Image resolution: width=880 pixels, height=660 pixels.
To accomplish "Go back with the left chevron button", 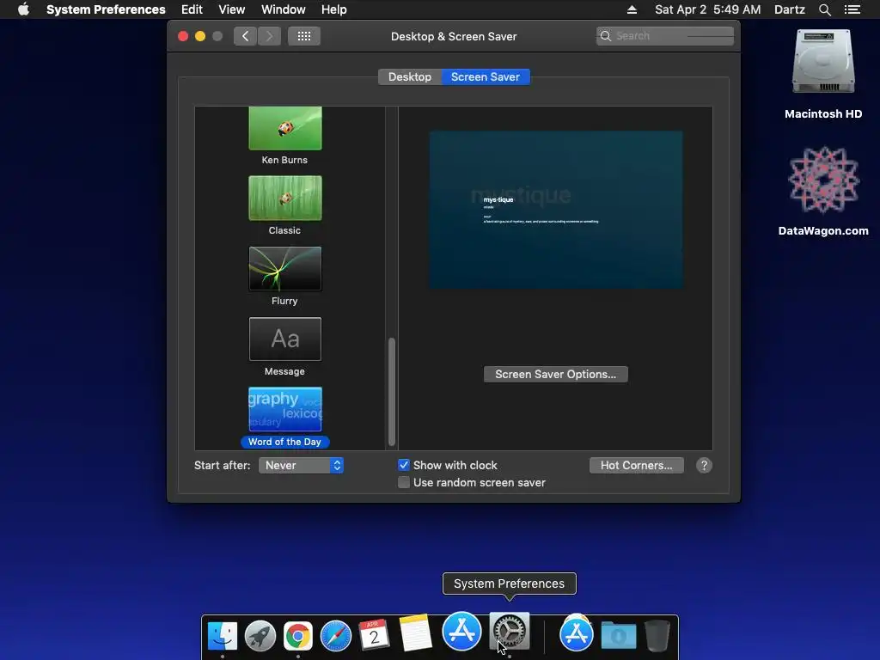I will [245, 36].
